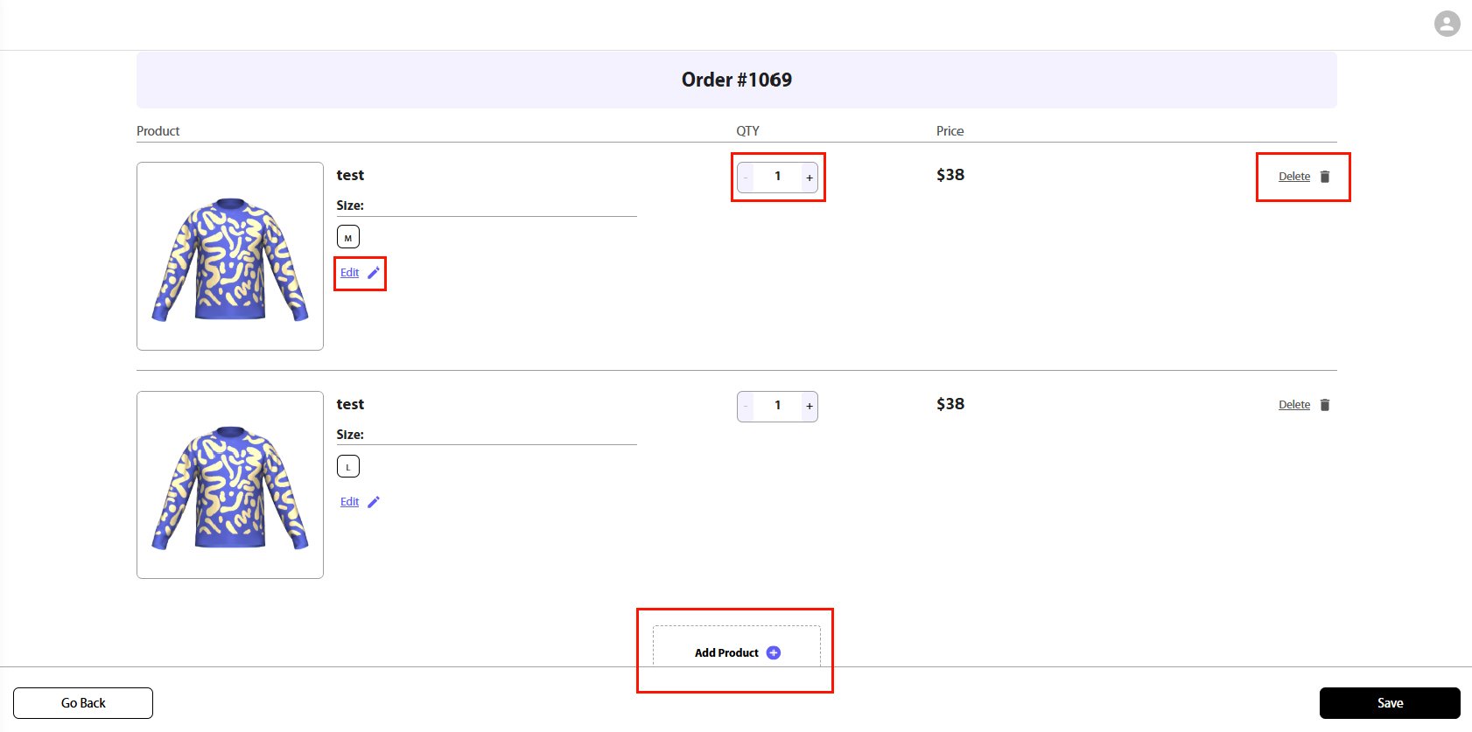Open the user account avatar icon
This screenshot has height=732, width=1472.
[1447, 24]
